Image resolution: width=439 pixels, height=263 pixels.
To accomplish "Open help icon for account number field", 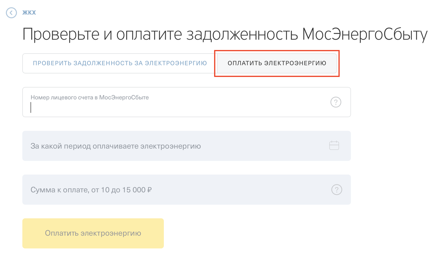I will tap(336, 102).
